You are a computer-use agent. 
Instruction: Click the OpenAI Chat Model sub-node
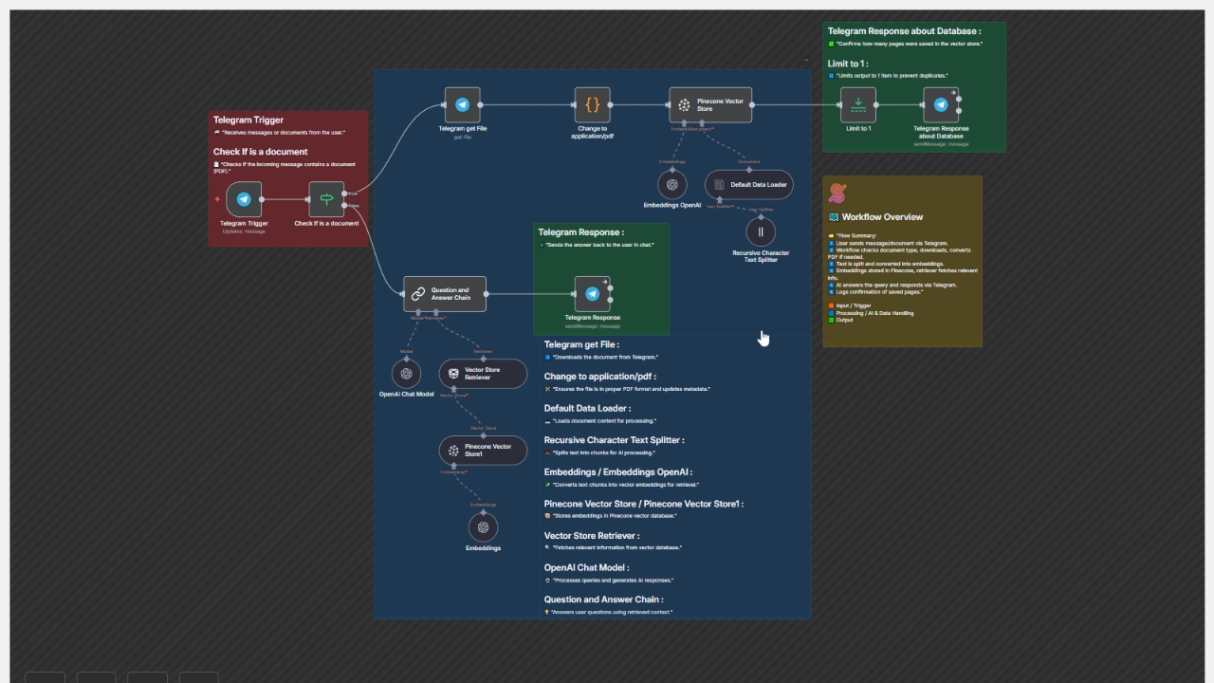406,374
